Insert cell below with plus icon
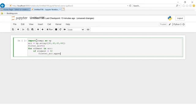This screenshot has height=110, width=196. point(18,30)
